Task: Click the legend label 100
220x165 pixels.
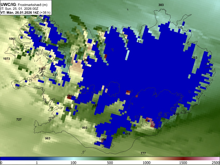Action: (x=74, y=163)
